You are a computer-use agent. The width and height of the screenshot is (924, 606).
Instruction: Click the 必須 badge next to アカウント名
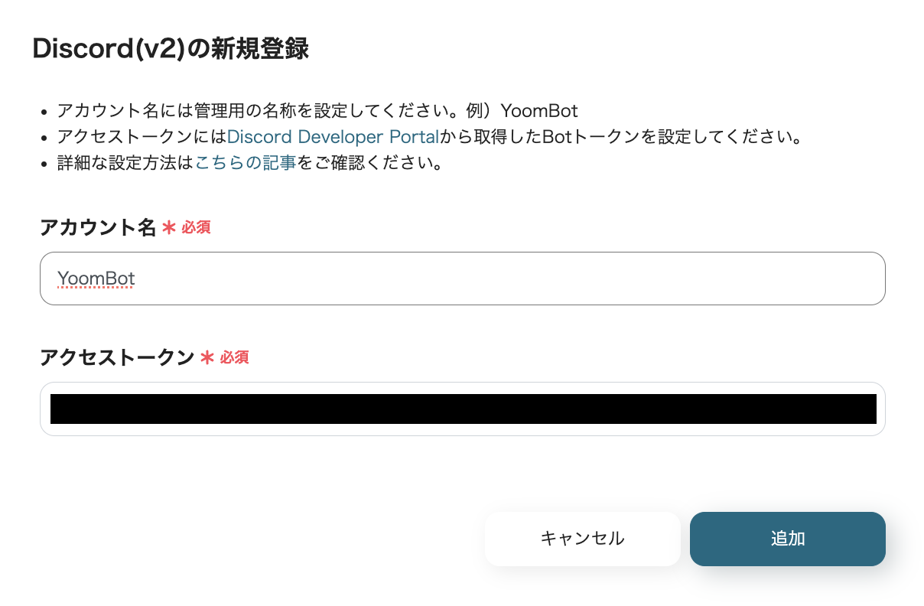(x=197, y=227)
